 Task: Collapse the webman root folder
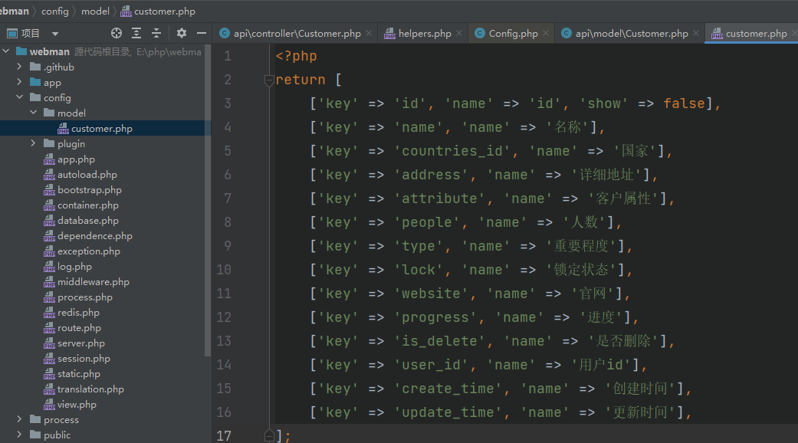point(6,51)
